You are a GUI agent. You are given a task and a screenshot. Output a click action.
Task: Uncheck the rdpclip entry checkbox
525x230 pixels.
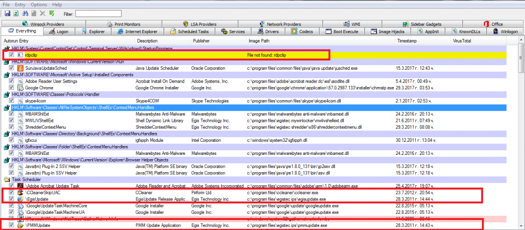12,55
